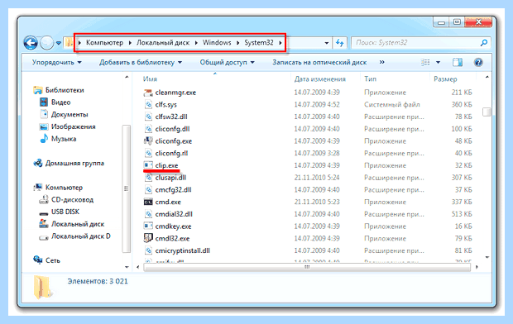Open the Видео library
Image resolution: width=513 pixels, height=324 pixels.
61,102
